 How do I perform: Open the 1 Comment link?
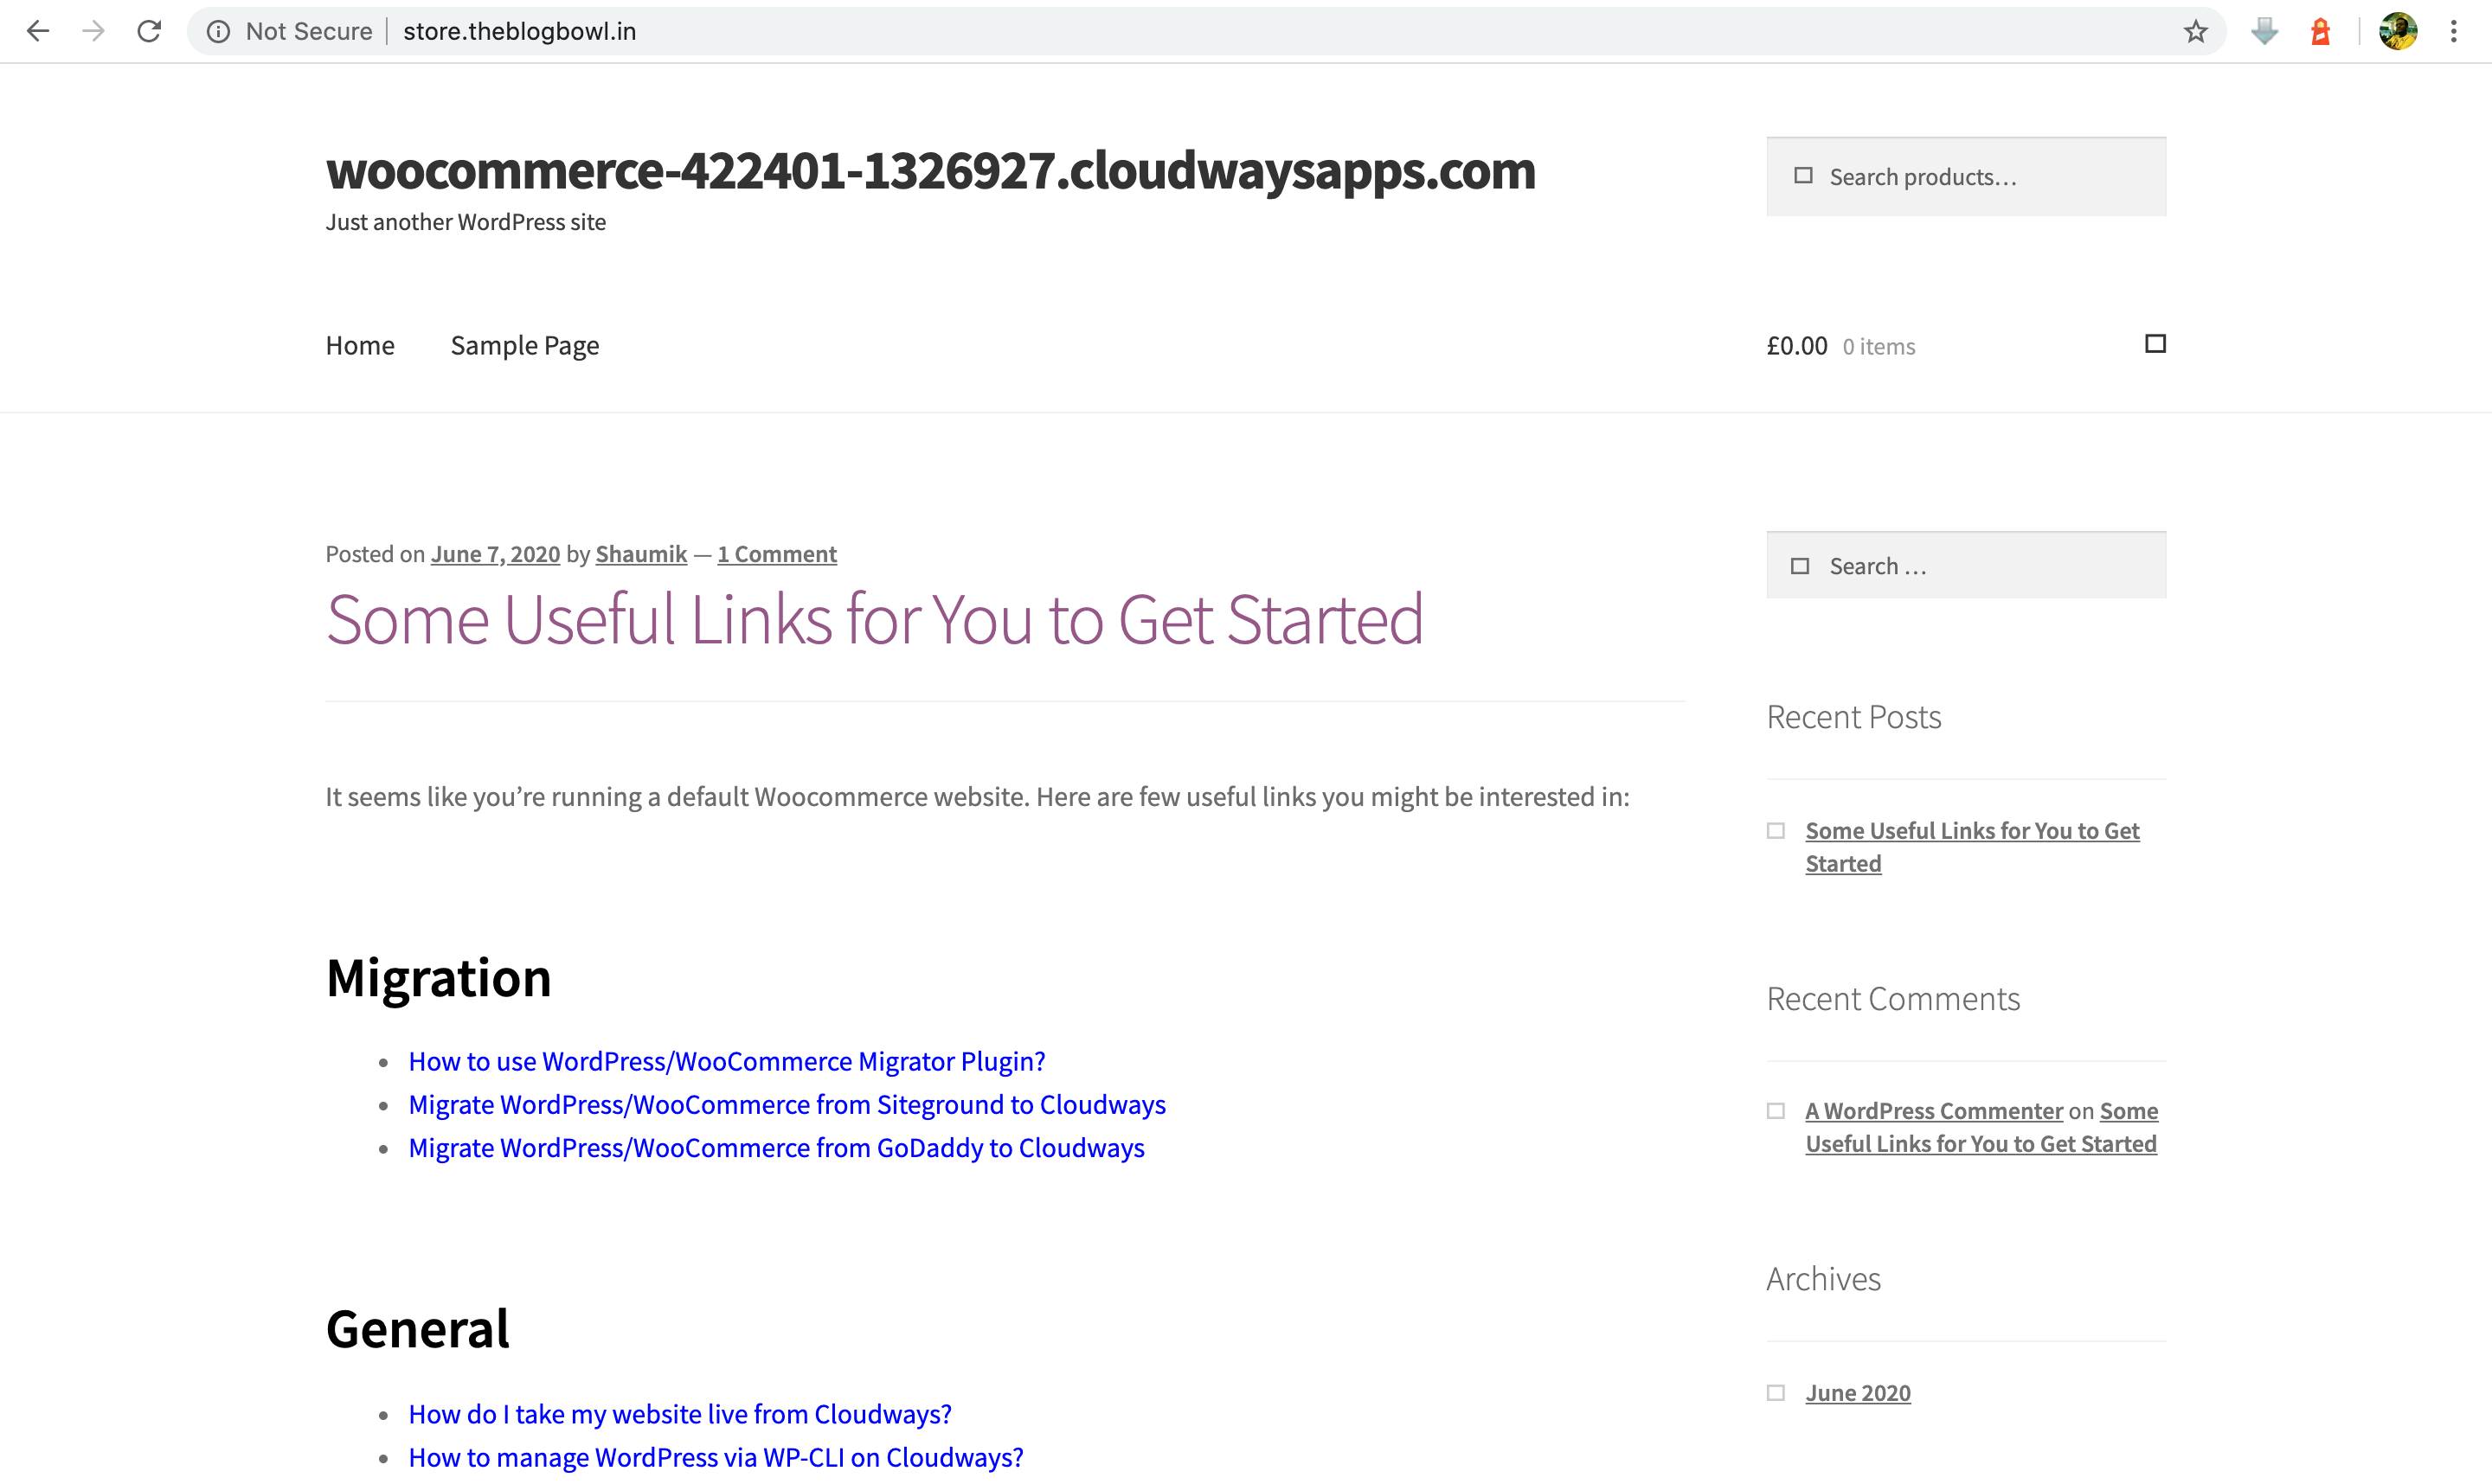point(776,554)
